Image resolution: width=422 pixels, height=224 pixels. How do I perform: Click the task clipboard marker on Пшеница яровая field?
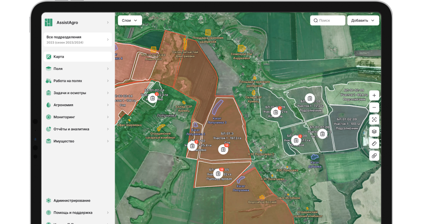pyautogui.click(x=218, y=174)
